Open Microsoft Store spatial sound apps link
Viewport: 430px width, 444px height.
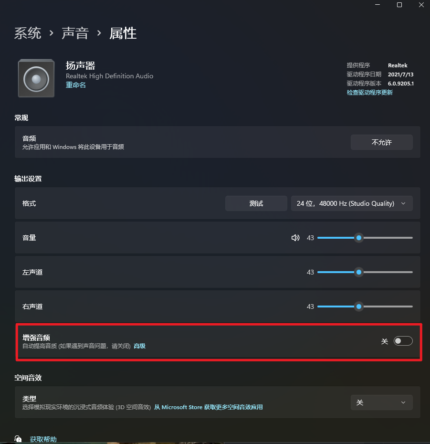click(x=209, y=407)
